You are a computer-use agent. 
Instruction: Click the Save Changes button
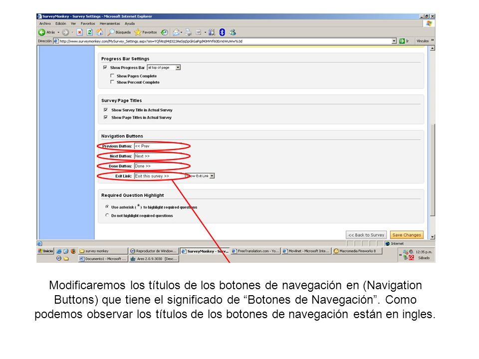tap(407, 235)
